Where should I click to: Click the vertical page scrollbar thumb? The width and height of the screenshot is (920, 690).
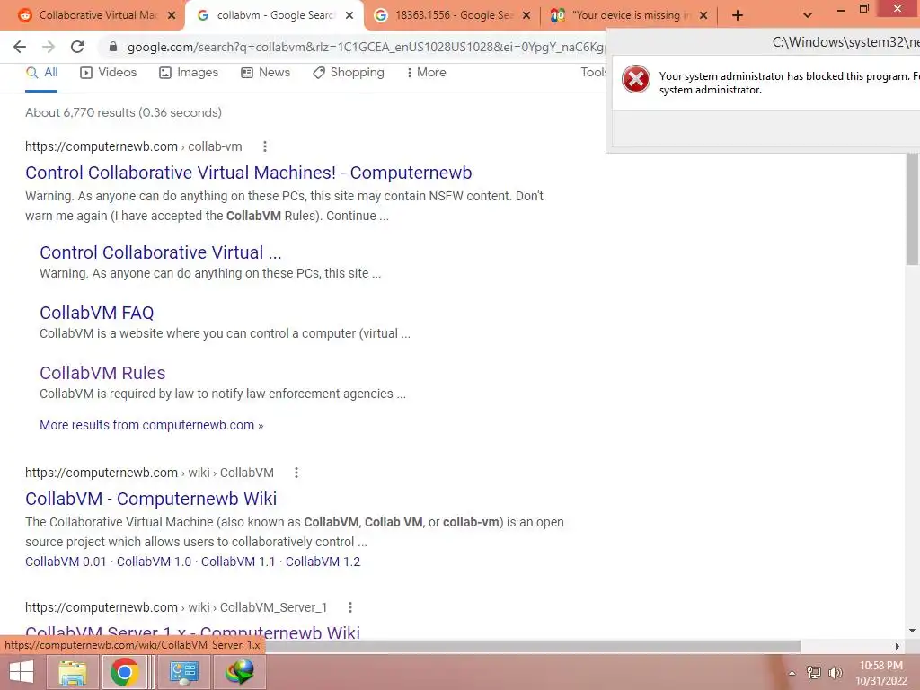tap(912, 208)
